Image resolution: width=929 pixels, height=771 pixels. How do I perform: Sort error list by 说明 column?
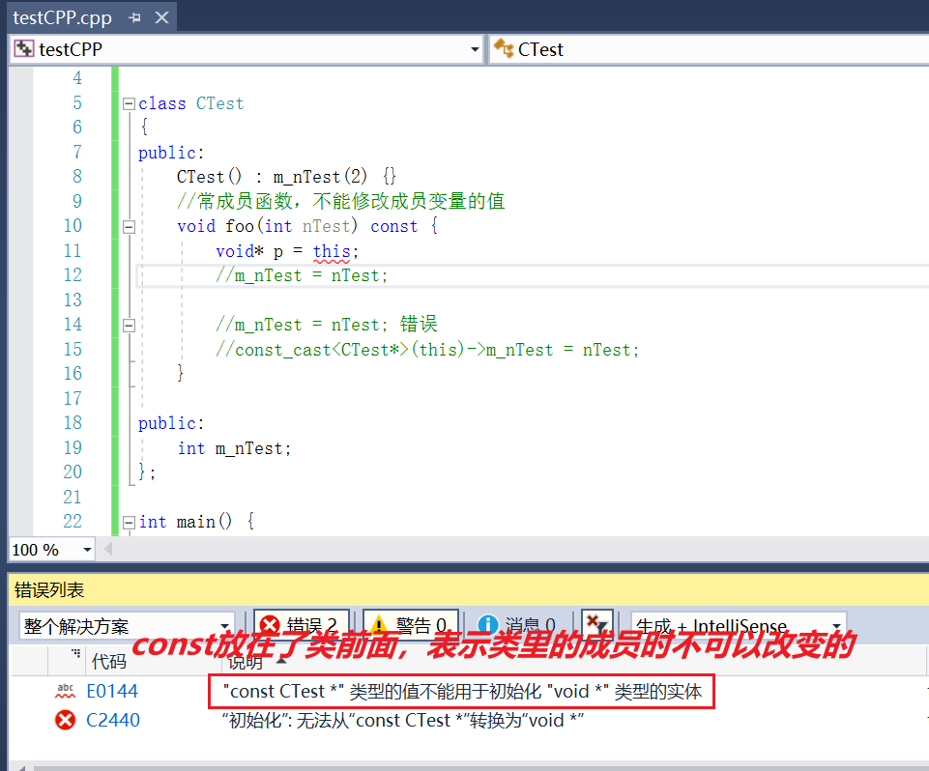[x=246, y=662]
